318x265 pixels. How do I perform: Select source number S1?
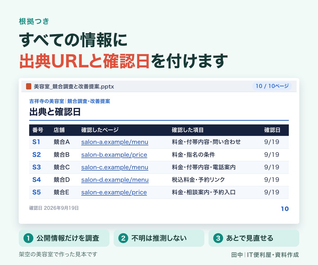pyautogui.click(x=36, y=142)
